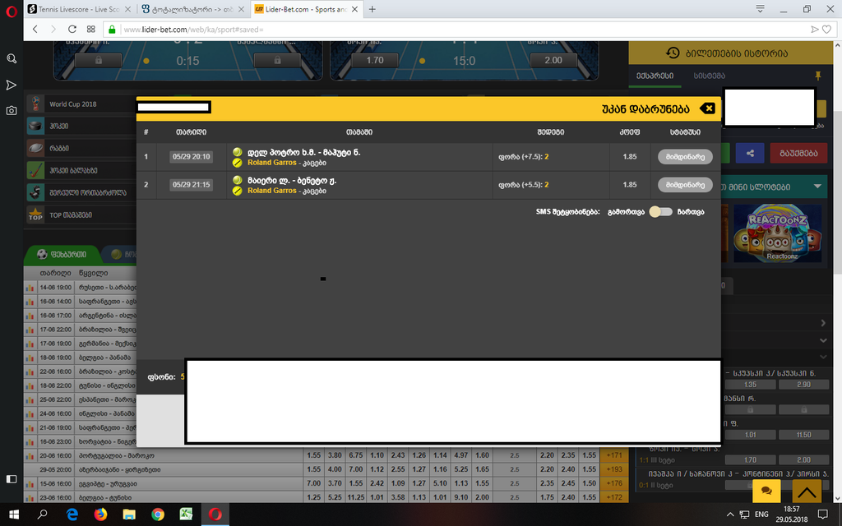Click the hockey puck category icon
The height and width of the screenshot is (526, 842).
click(35, 126)
